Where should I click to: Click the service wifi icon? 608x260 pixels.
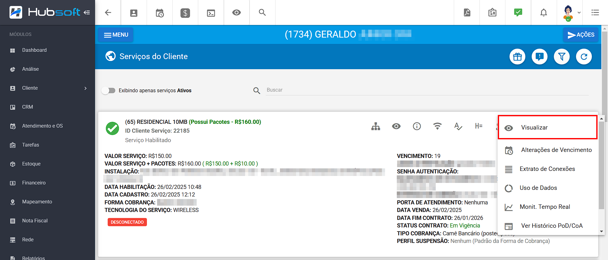pyautogui.click(x=437, y=126)
